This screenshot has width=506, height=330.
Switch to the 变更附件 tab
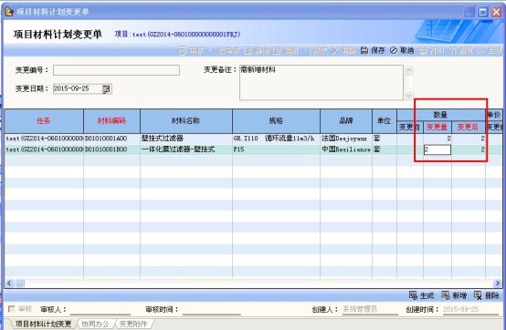pyautogui.click(x=133, y=324)
